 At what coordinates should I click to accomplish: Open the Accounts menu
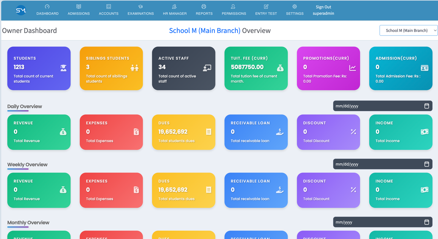click(109, 10)
